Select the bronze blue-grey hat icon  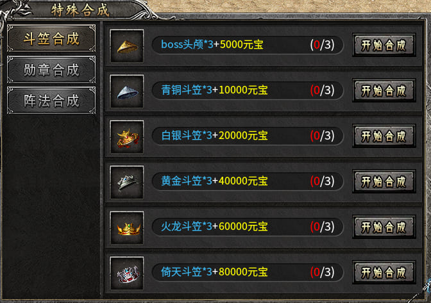[127, 91]
